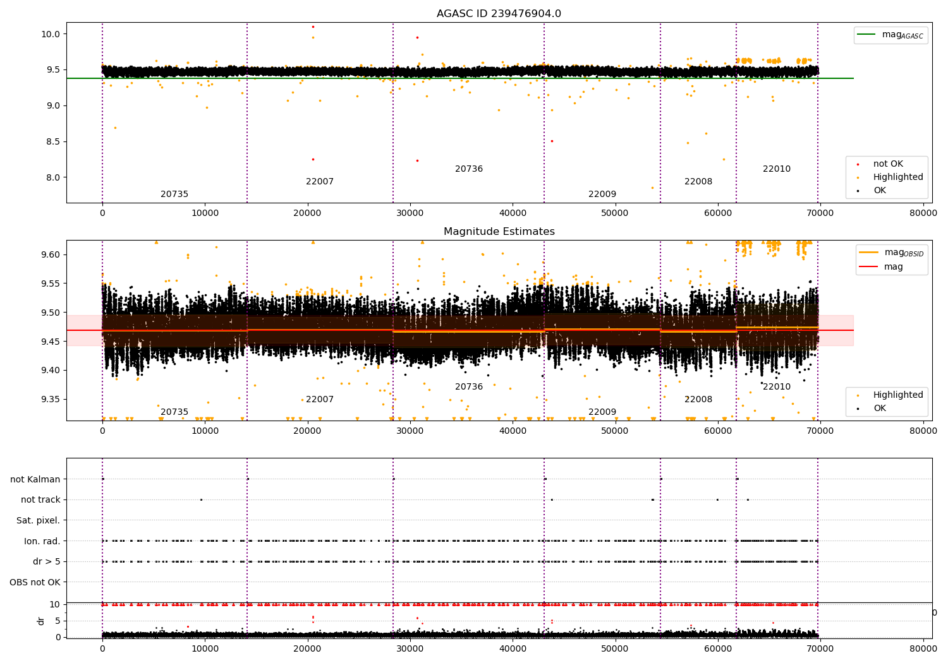Click the 10.0 tick on top y-axis
The image size is (948, 663).
50,34
